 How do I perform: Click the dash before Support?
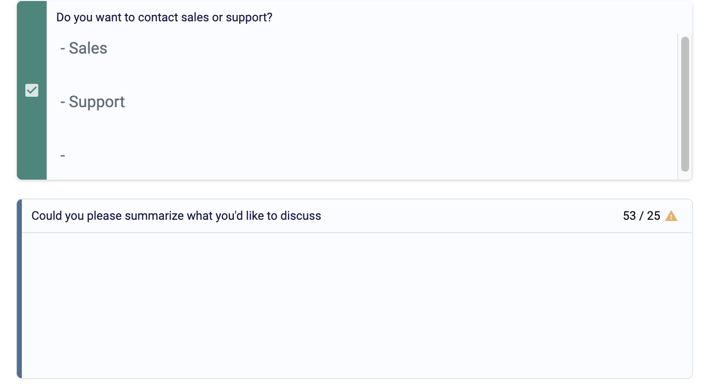click(63, 102)
